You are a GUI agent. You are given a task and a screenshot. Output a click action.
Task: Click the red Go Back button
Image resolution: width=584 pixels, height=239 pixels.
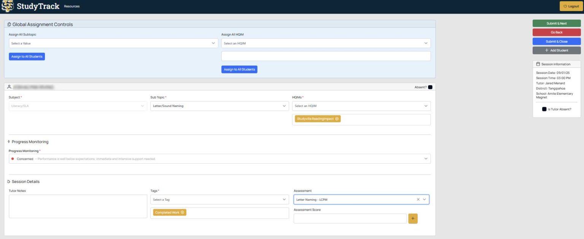[557, 33]
